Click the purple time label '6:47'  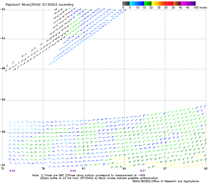point(143,171)
